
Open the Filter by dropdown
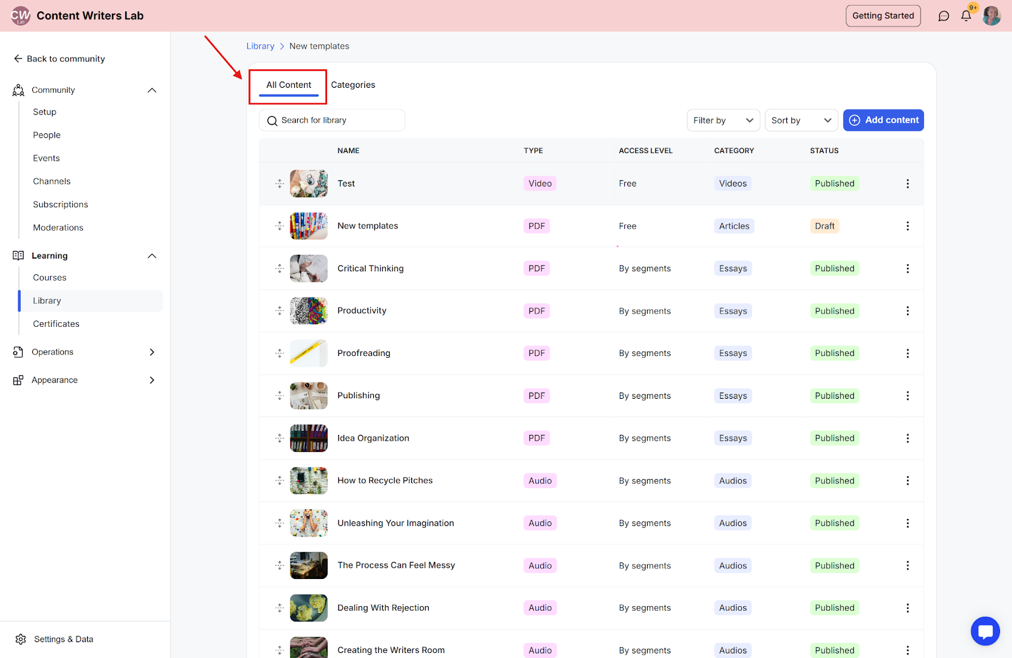pos(723,121)
